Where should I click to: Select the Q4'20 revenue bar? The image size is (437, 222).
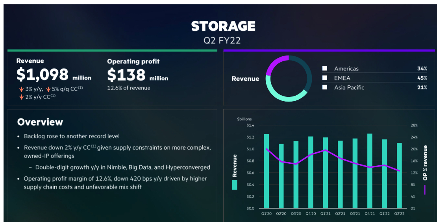pyautogui.click(x=311, y=172)
